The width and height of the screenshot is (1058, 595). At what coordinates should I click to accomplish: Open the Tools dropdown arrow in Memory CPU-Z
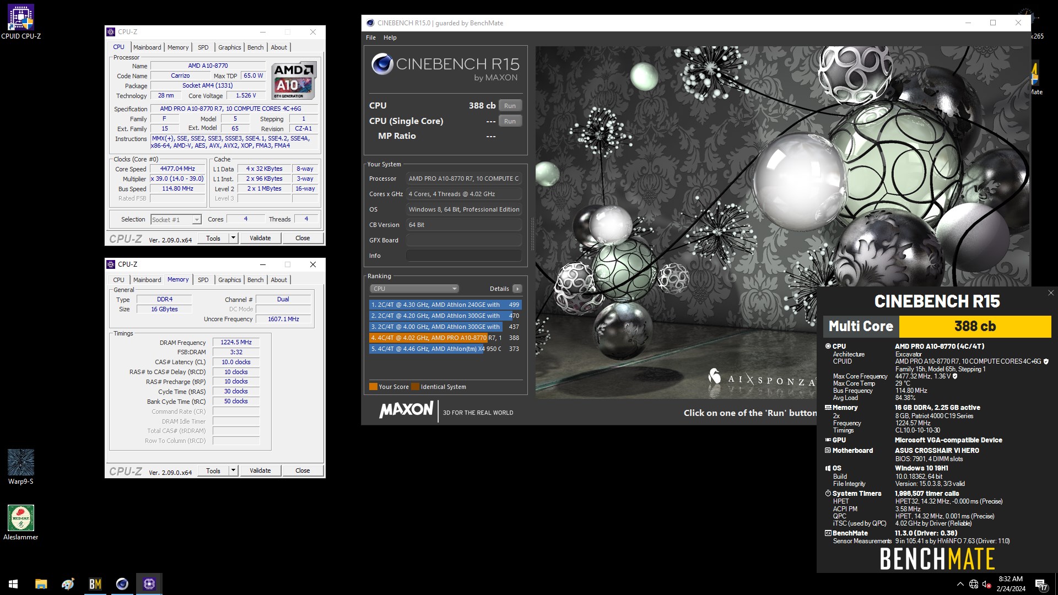(x=233, y=470)
